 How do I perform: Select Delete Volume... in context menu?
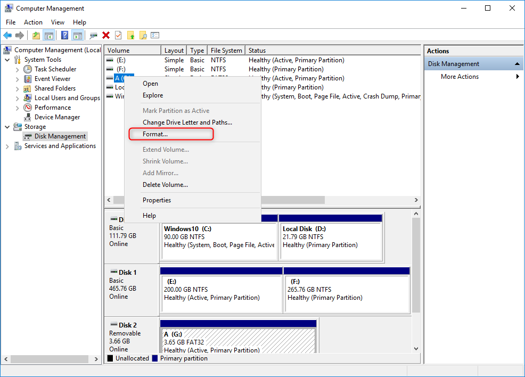pyautogui.click(x=165, y=185)
